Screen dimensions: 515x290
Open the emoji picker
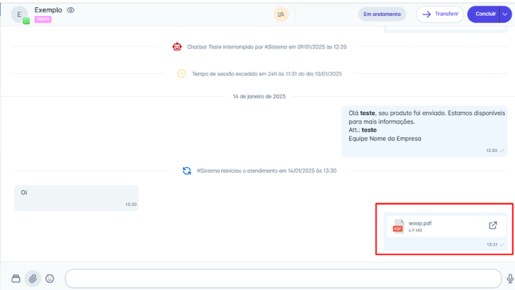click(50, 278)
